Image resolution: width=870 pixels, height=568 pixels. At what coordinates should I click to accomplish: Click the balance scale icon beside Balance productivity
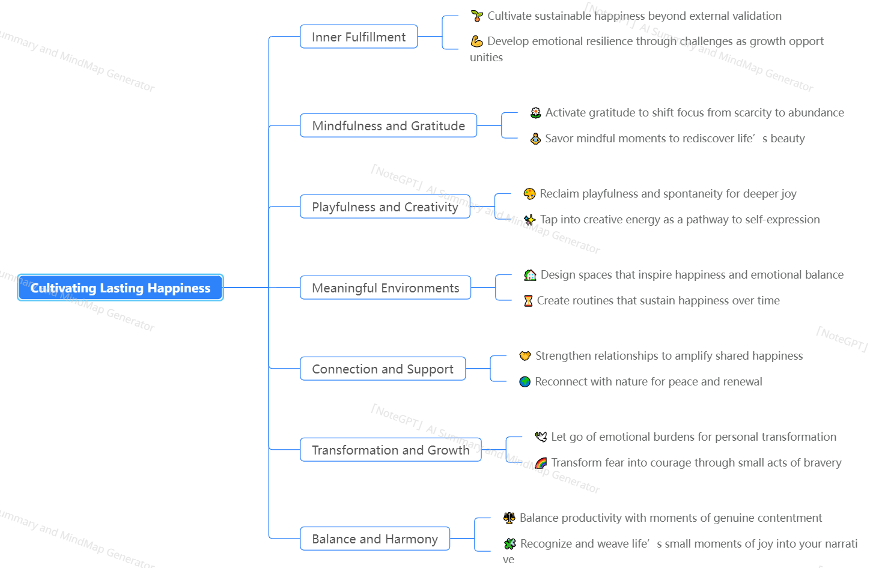[510, 518]
